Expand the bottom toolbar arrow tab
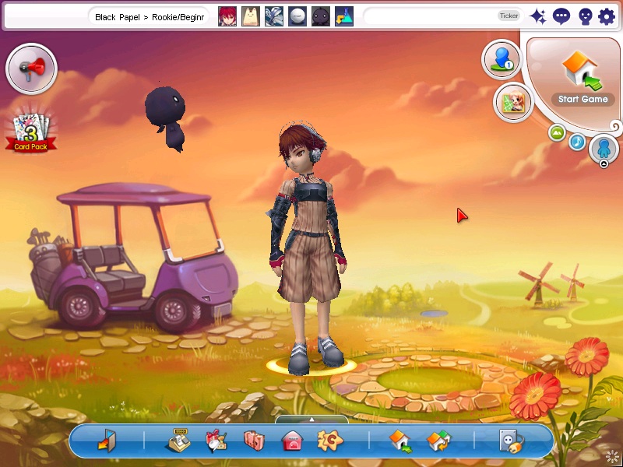 tap(312, 420)
